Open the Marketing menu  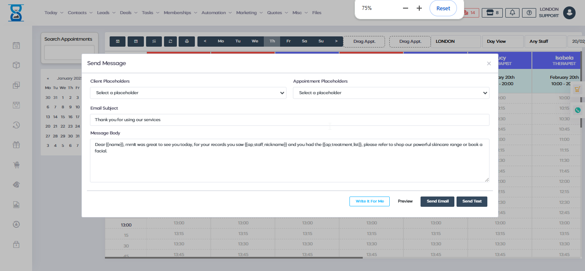pos(249,13)
